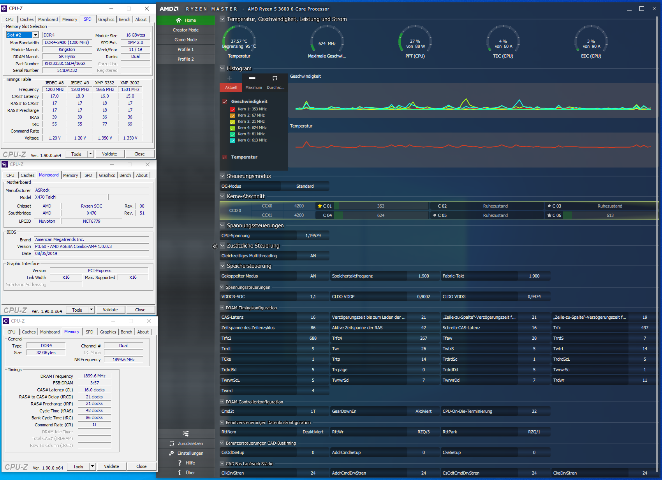Collapse the DRAM-Controllerkonfiguration section
The width and height of the screenshot is (662, 480).
coord(222,402)
